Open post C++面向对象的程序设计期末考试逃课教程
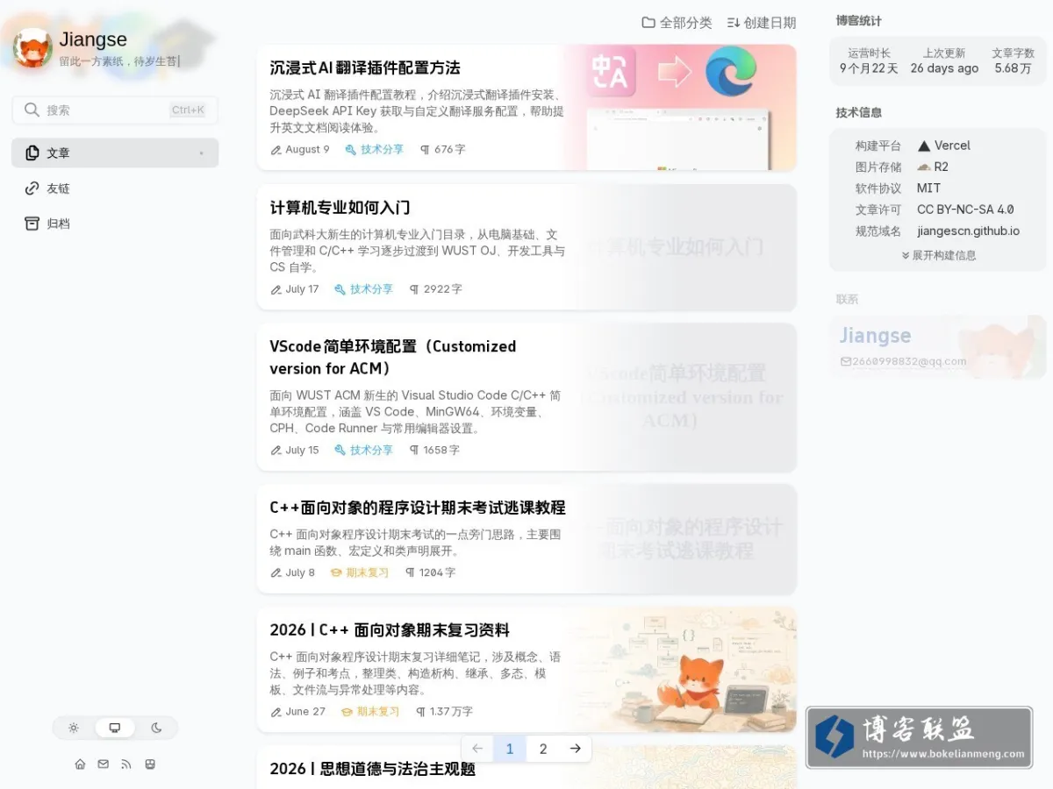This screenshot has width=1053, height=789. click(x=418, y=508)
